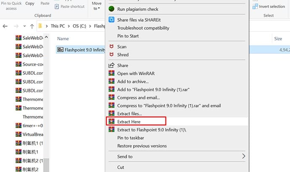Click WinRAR icon beside Extract files

coord(111,113)
